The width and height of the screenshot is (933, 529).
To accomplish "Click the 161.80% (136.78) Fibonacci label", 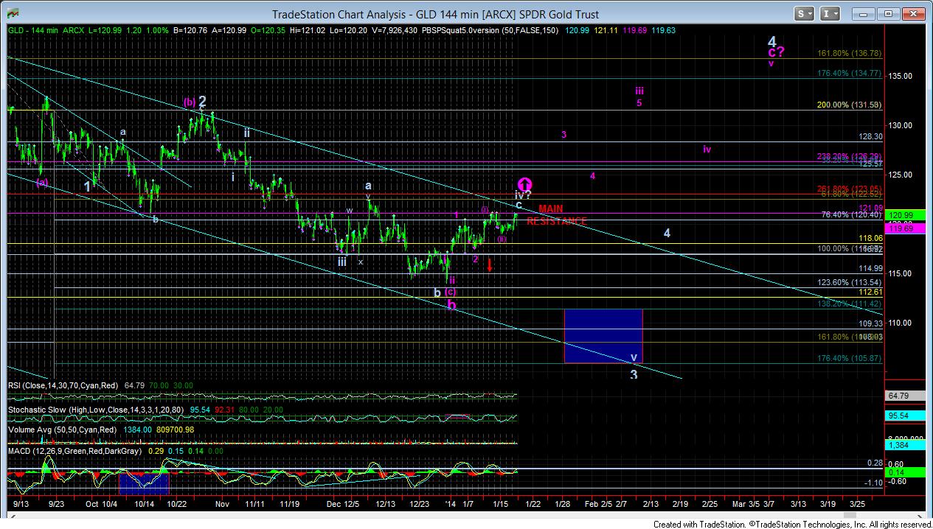I will [850, 53].
